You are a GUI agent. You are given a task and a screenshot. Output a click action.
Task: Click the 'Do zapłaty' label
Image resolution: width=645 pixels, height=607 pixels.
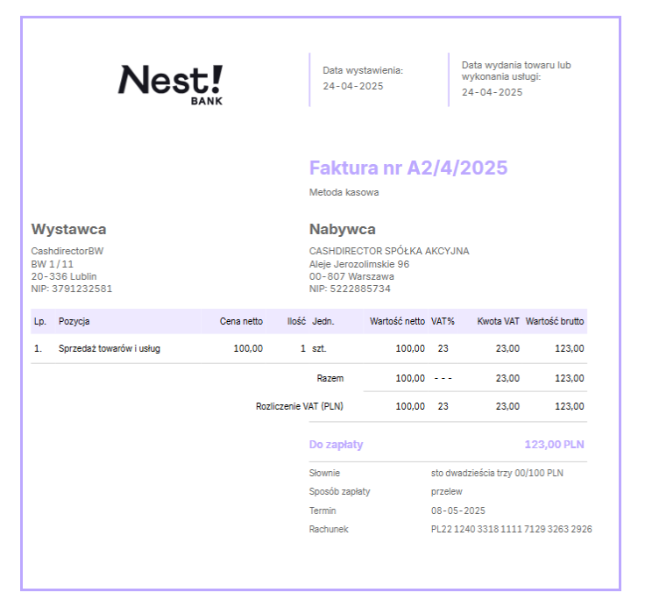(x=336, y=445)
